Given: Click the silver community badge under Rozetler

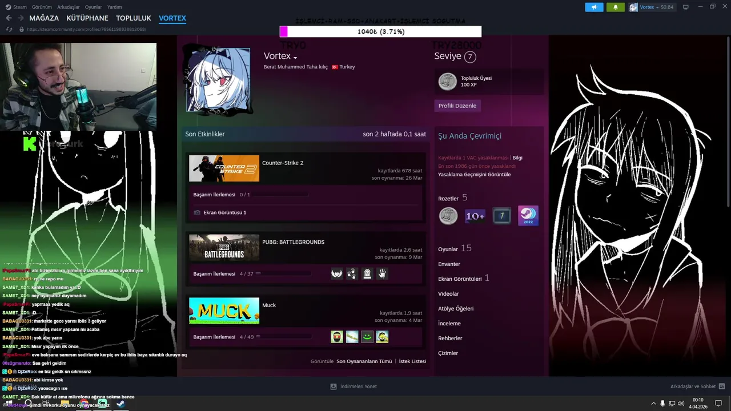Looking at the screenshot, I should 448,216.
